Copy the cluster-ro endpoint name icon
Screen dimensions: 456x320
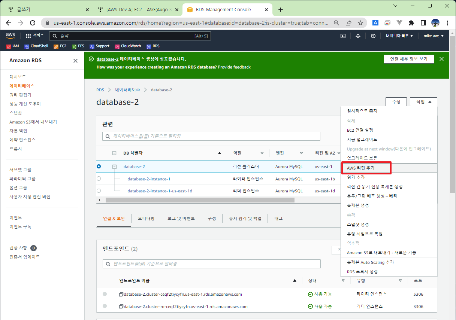click(x=121, y=307)
